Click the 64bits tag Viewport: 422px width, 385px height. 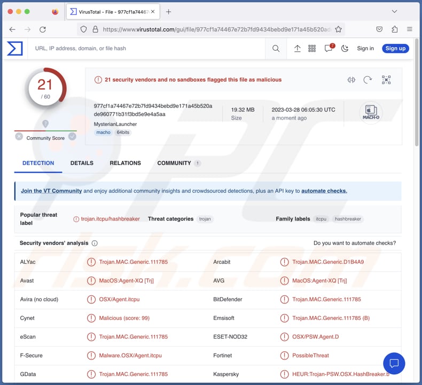[123, 132]
